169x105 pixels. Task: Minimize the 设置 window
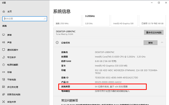pyautogui.click(x=152, y=3)
